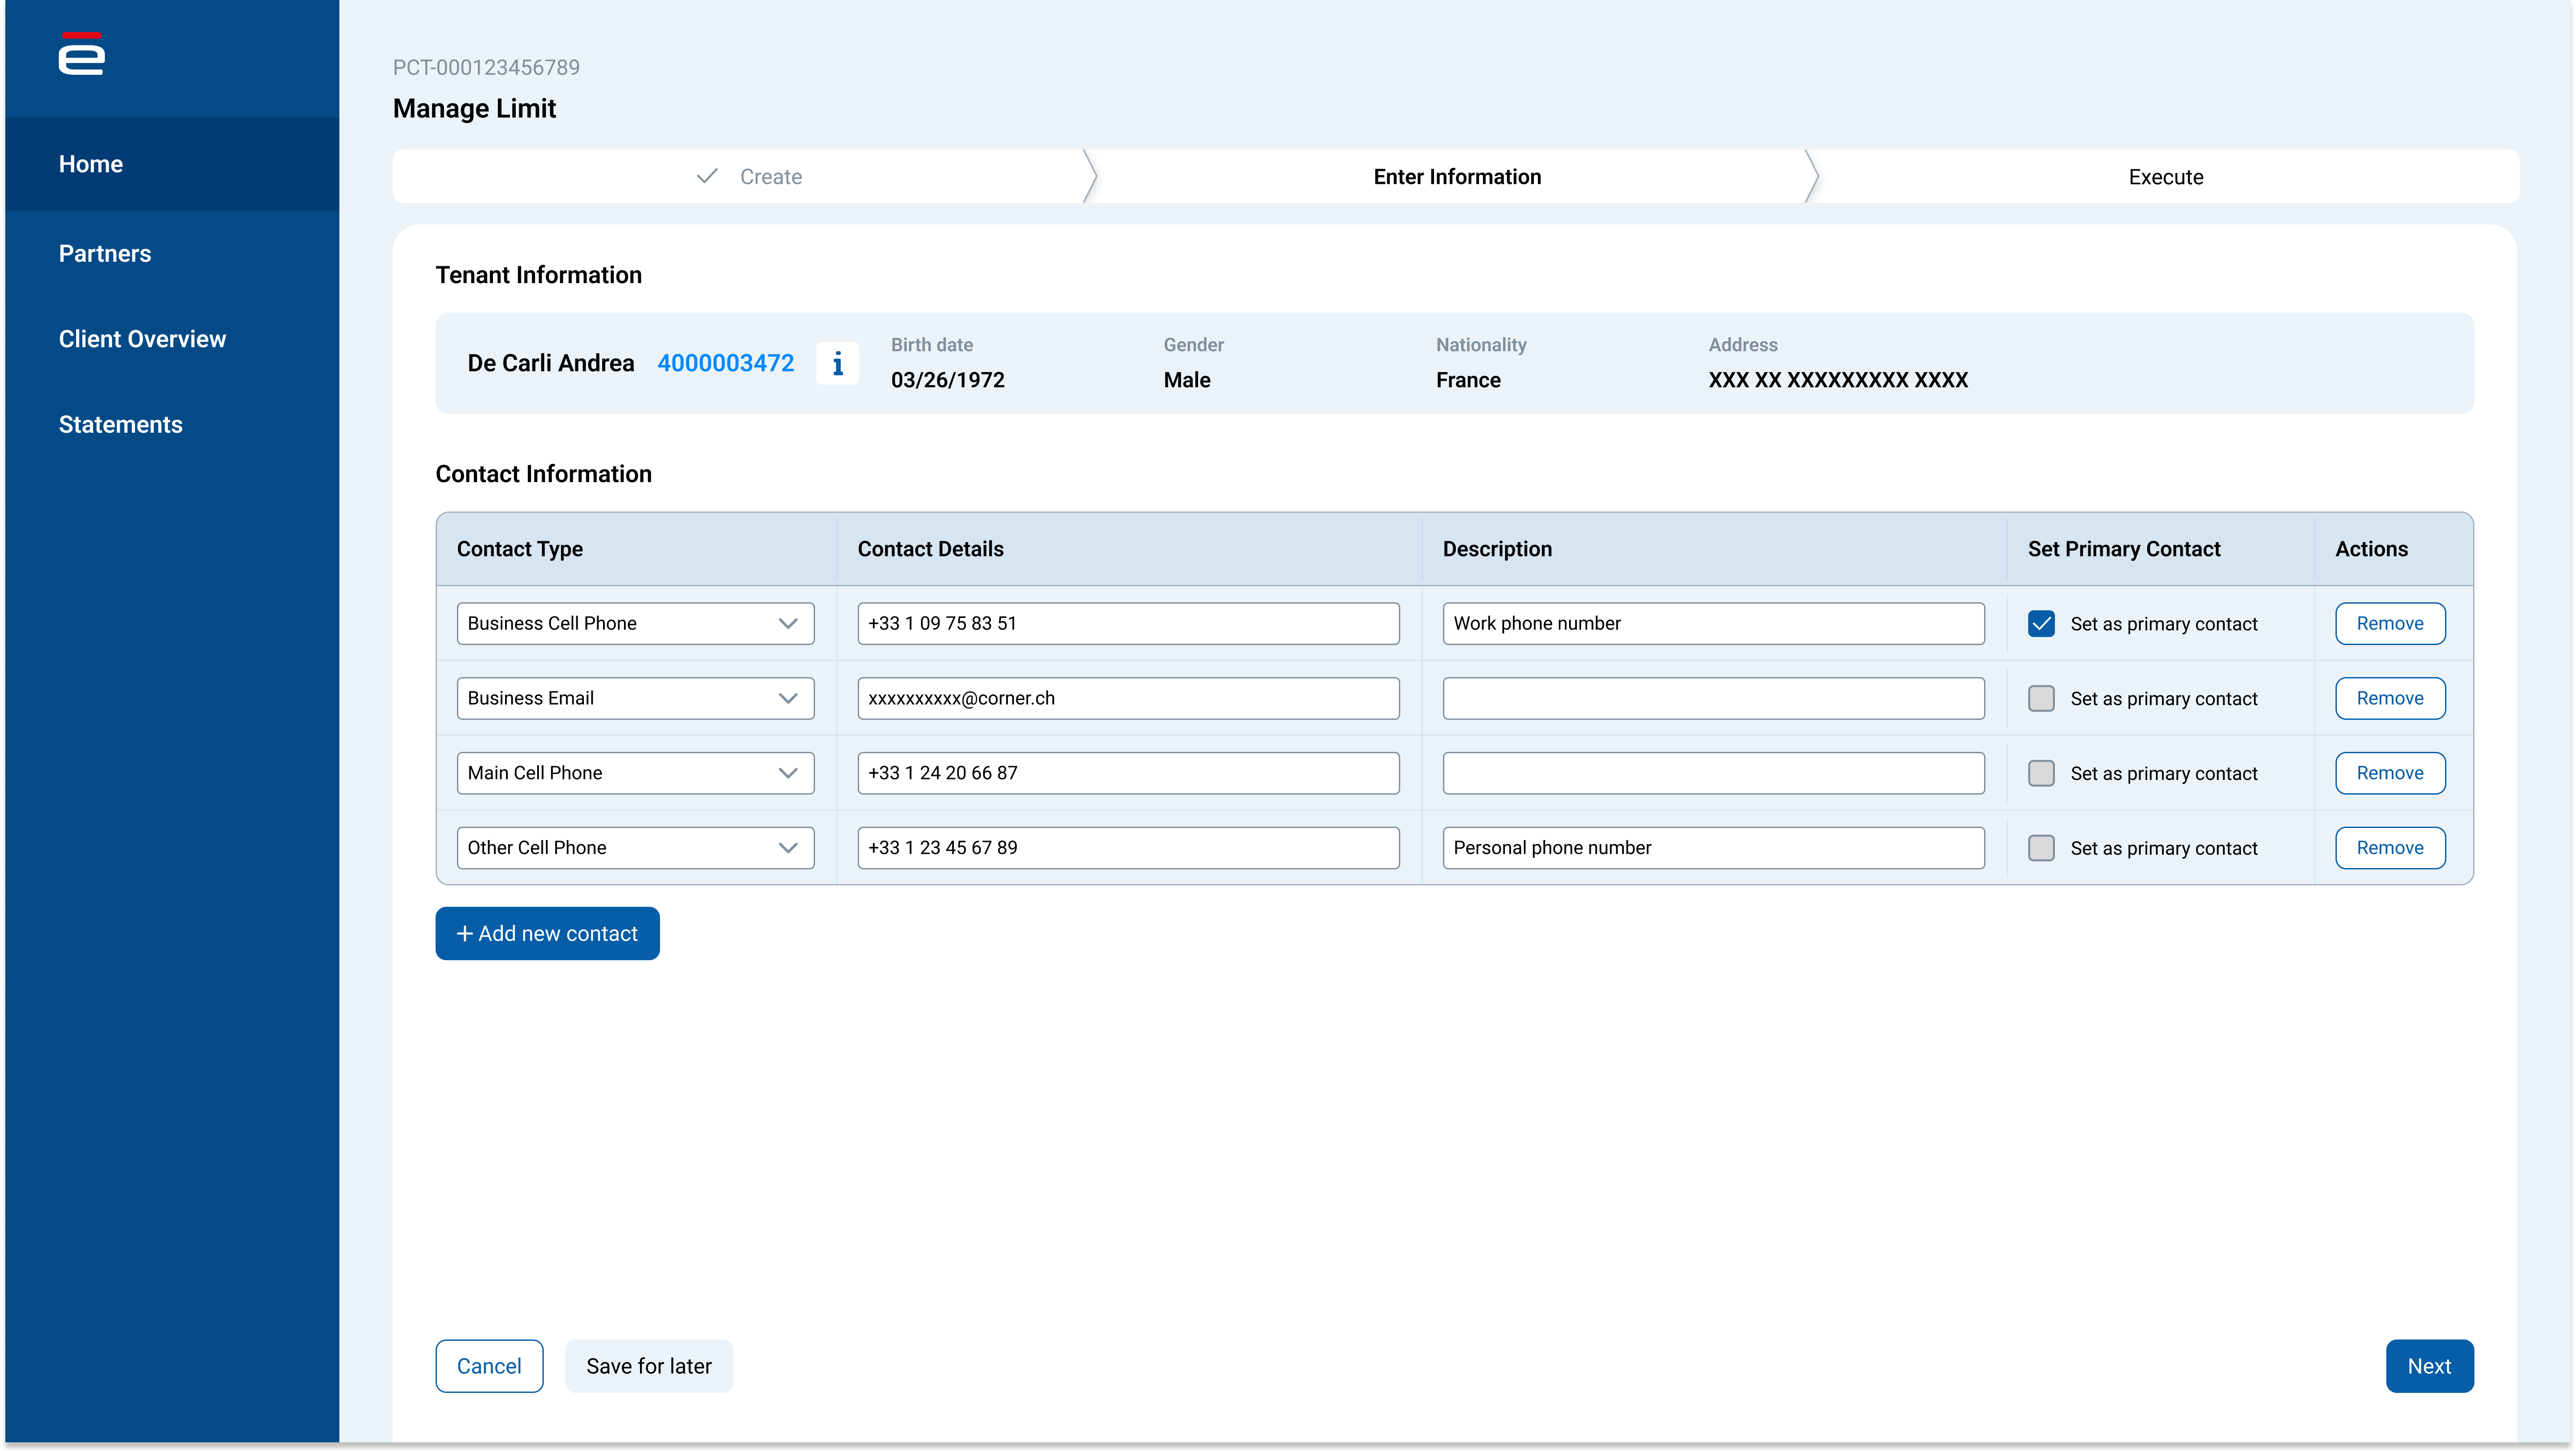This screenshot has height=1453, width=2576.
Task: Edit the +33 1 09 75 83 51 field
Action: pyautogui.click(x=1128, y=624)
